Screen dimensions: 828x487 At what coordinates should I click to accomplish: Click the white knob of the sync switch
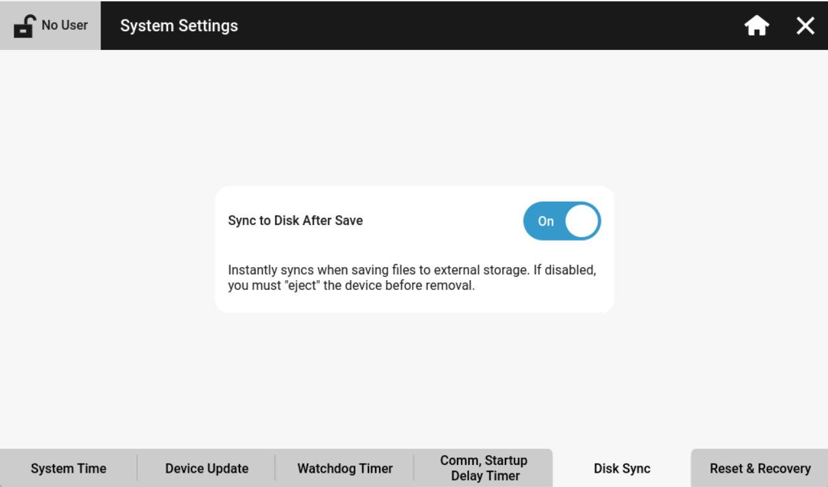click(x=581, y=221)
